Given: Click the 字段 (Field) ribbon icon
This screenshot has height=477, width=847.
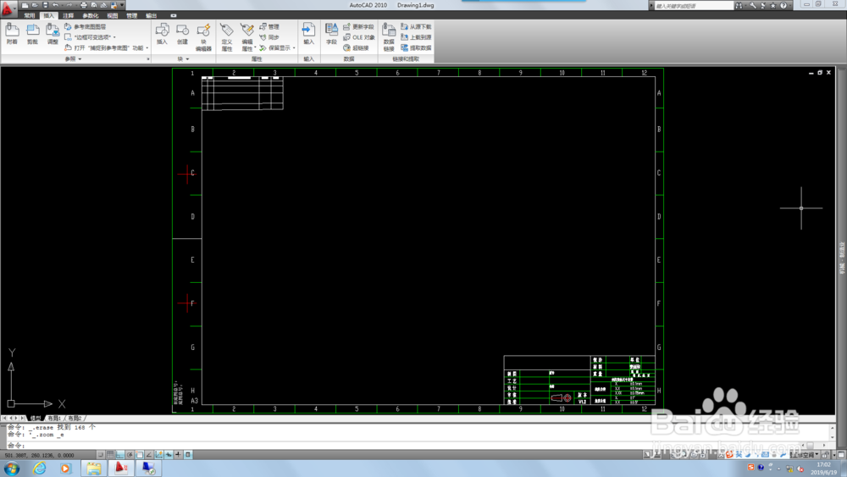Looking at the screenshot, I should point(331,34).
